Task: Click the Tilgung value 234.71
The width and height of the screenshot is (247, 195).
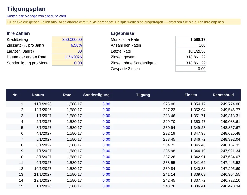Action: point(169,145)
